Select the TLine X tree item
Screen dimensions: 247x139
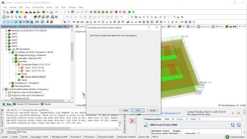35,77
